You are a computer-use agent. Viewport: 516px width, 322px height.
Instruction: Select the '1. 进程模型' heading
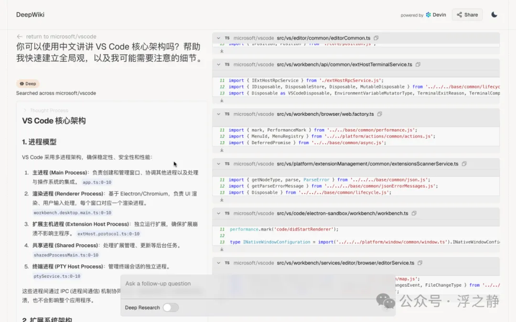click(x=39, y=142)
